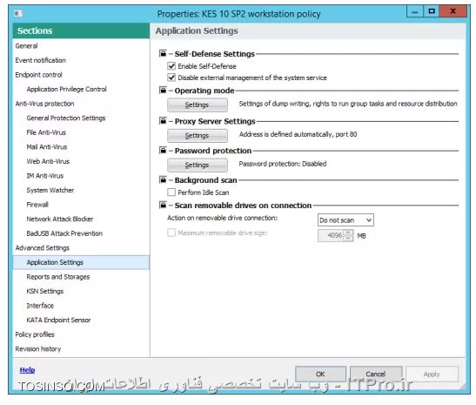The width and height of the screenshot is (476, 405).
Task: Open Application Privilege Control section
Action: coord(81,89)
